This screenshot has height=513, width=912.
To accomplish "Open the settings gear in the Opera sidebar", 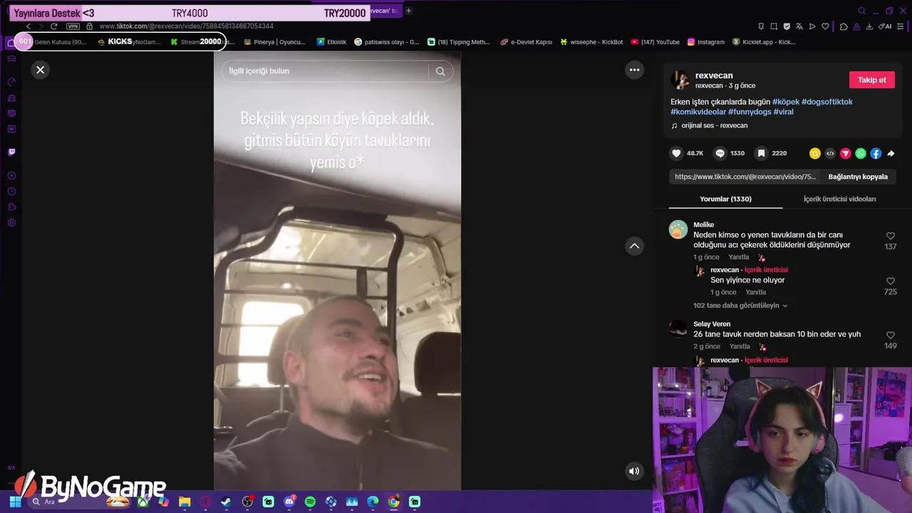I will (11, 222).
